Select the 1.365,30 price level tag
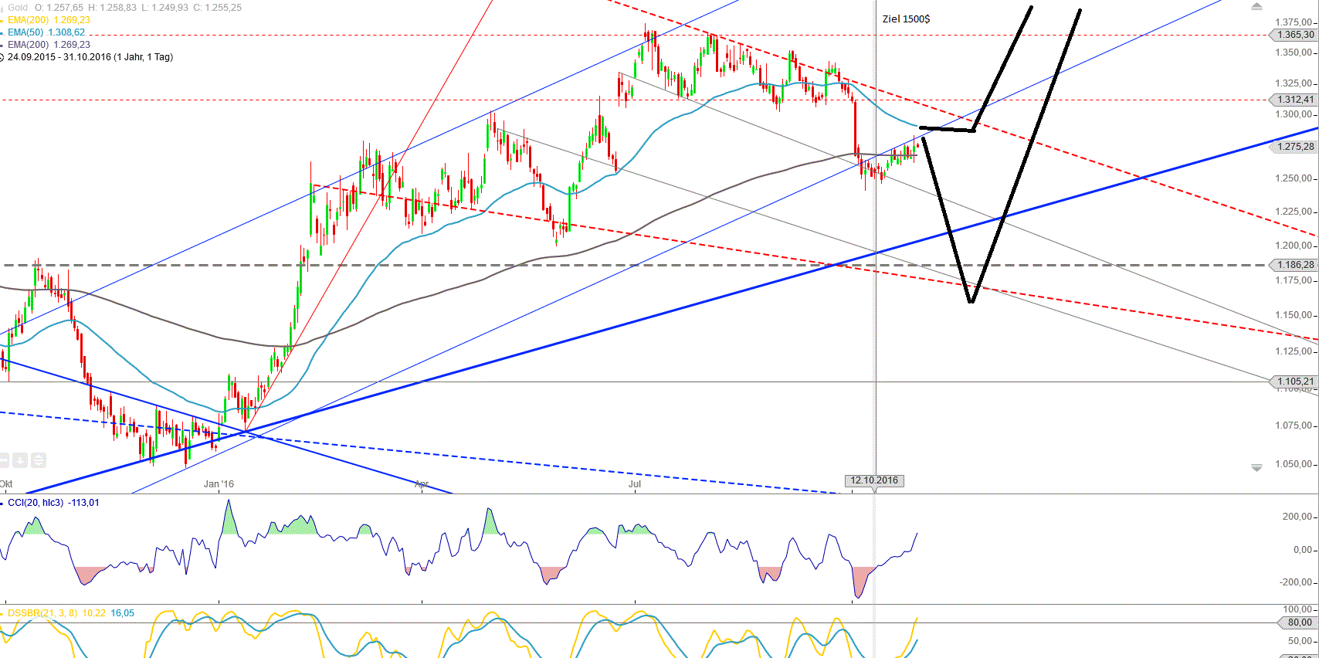 [x=1294, y=35]
